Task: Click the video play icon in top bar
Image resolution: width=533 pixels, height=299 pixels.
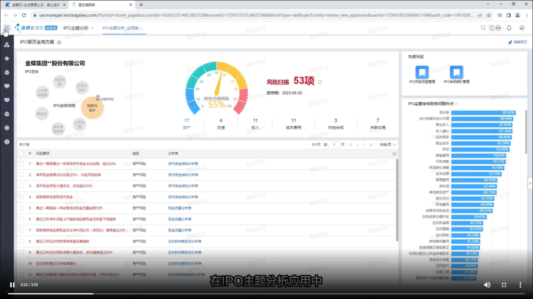Action: (492, 28)
